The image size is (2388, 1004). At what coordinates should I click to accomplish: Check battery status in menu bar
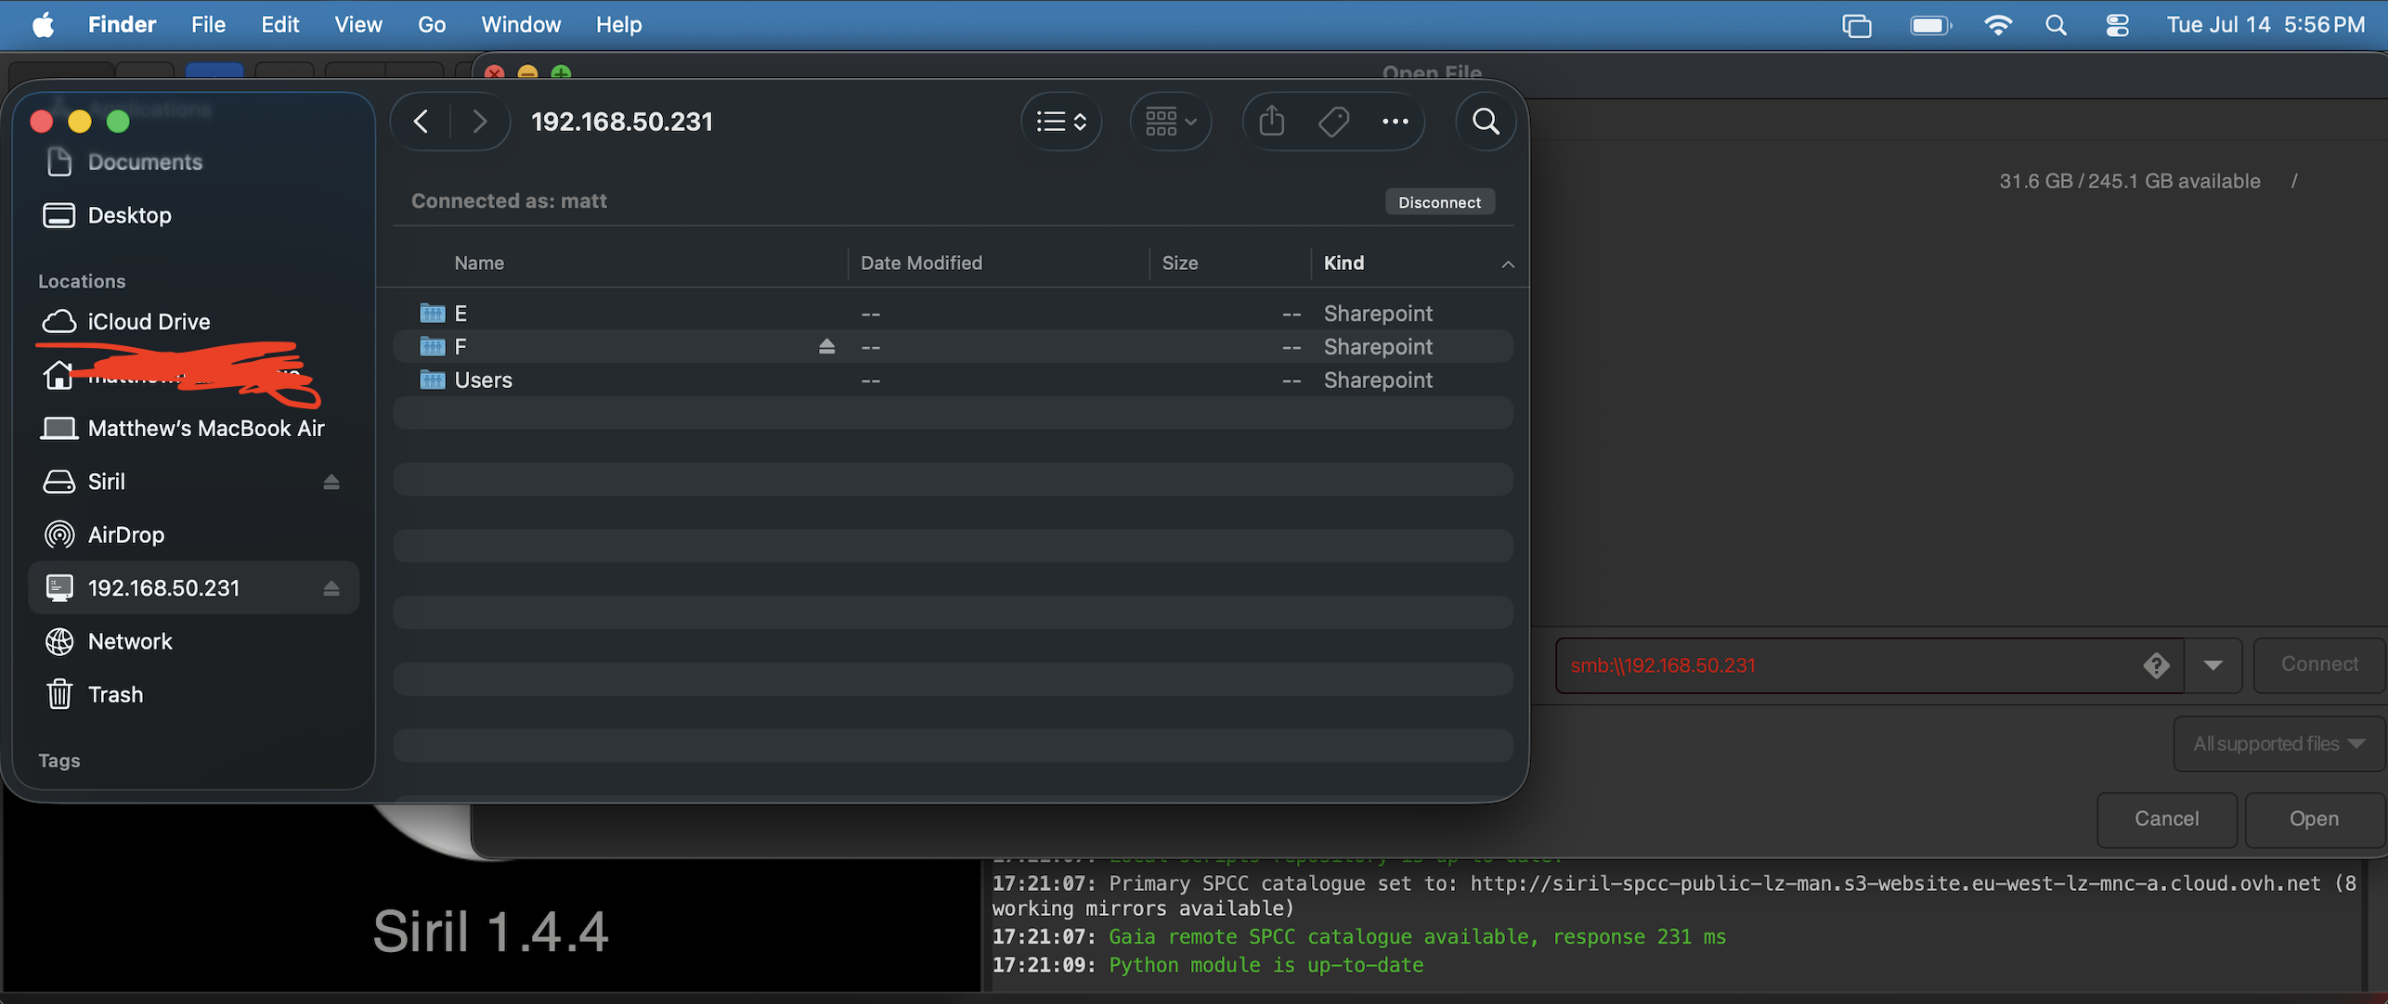click(x=1930, y=25)
